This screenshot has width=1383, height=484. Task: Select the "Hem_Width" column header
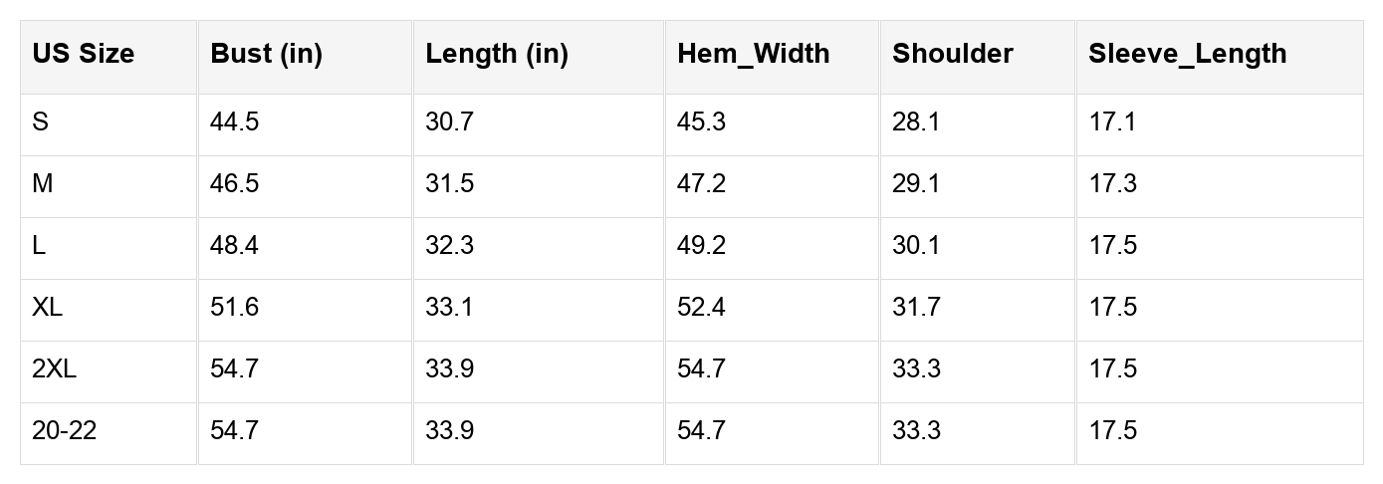coord(753,54)
